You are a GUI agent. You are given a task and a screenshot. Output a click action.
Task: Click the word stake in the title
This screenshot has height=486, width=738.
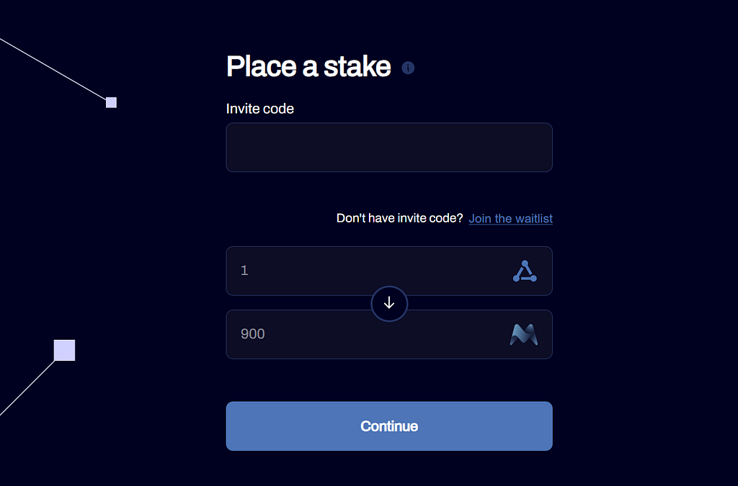pyautogui.click(x=357, y=66)
